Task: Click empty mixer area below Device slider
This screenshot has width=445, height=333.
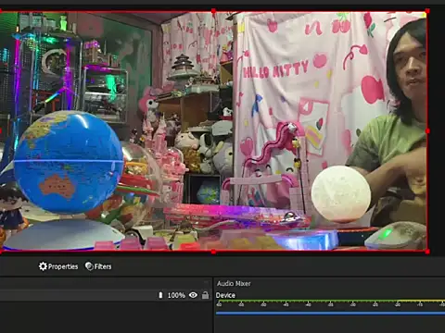Action: click(330, 325)
